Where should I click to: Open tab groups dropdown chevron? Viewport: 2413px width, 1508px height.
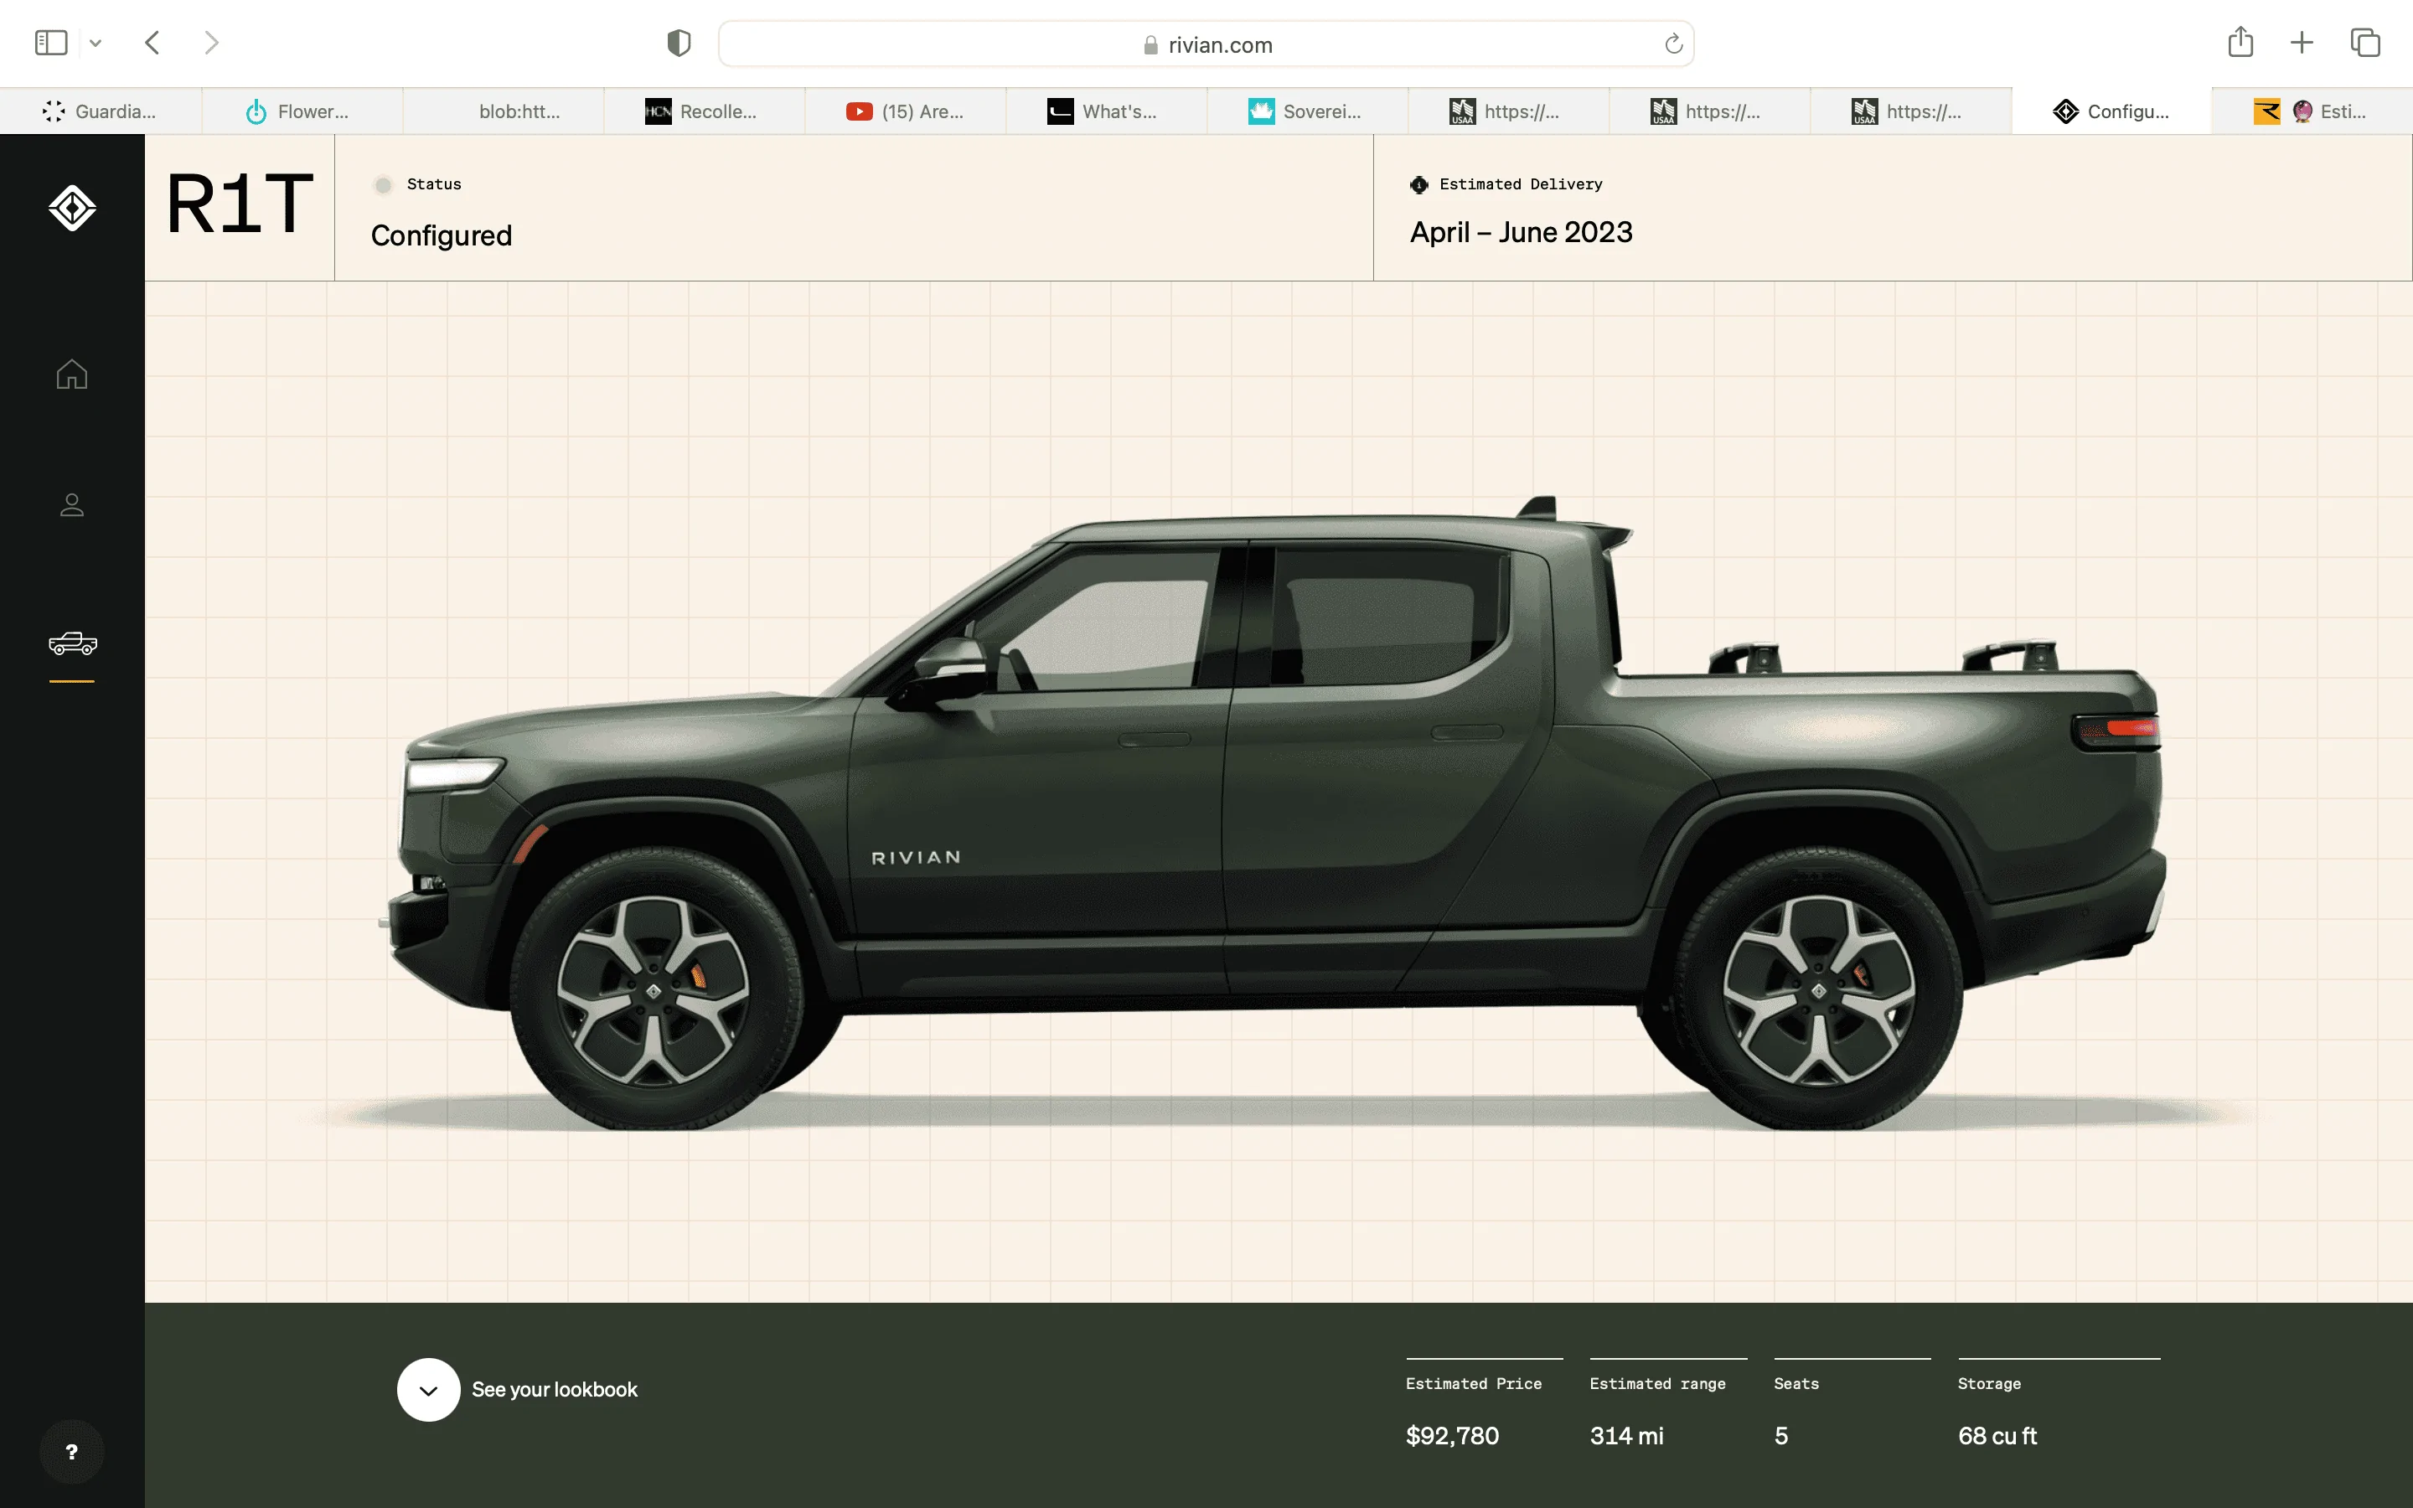(96, 43)
